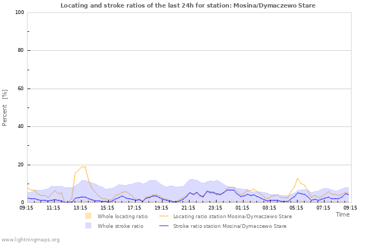Viewport: 378px width, 243px height.
Task: Click the orange Locating ratio station line sample
Action: (x=164, y=216)
